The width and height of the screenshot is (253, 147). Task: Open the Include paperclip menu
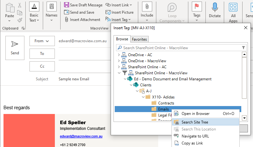147,12
